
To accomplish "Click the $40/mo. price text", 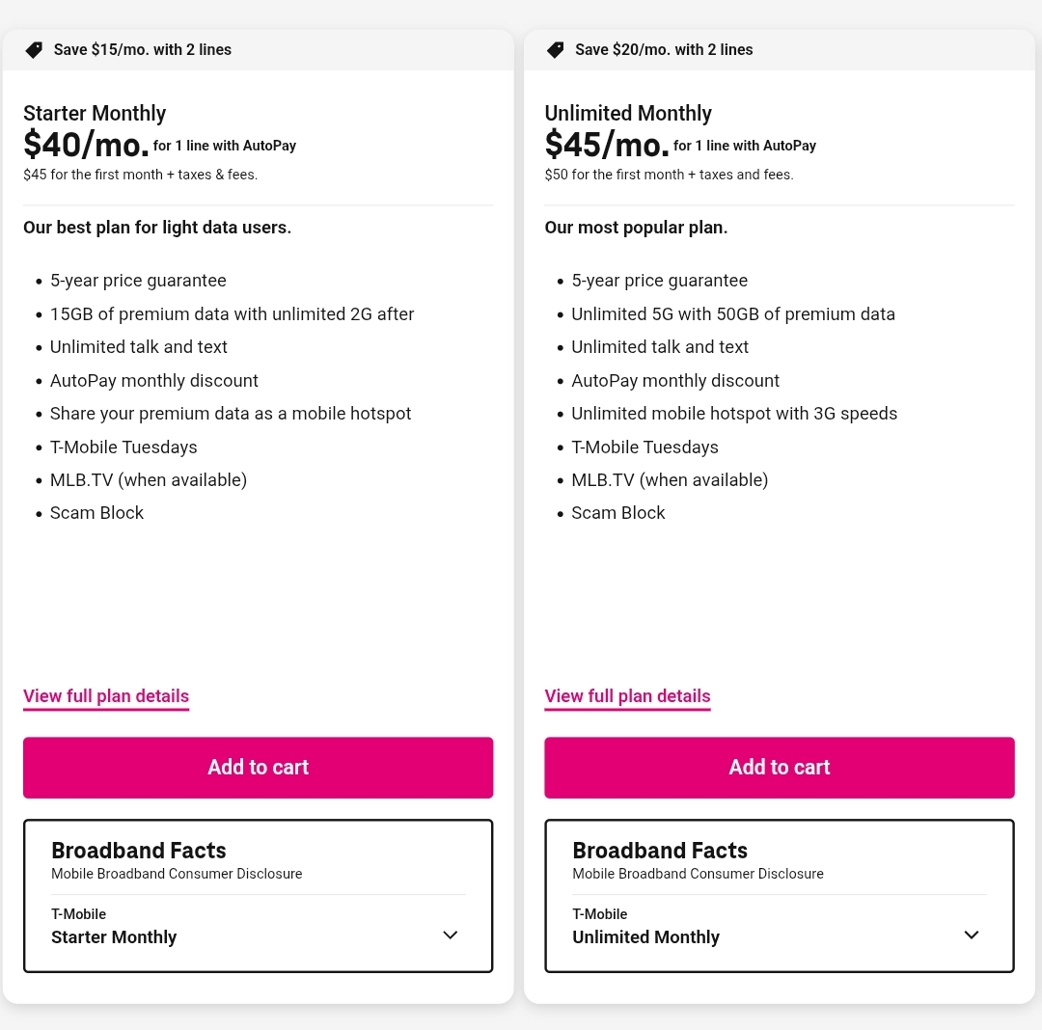I will click(x=86, y=145).
